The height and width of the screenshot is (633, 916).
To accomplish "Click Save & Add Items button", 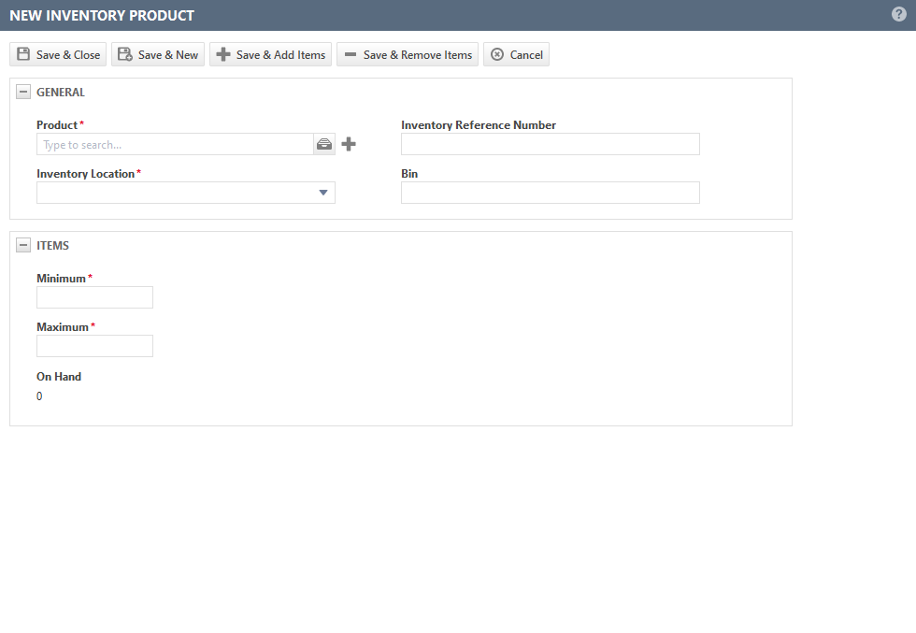I will click(270, 54).
